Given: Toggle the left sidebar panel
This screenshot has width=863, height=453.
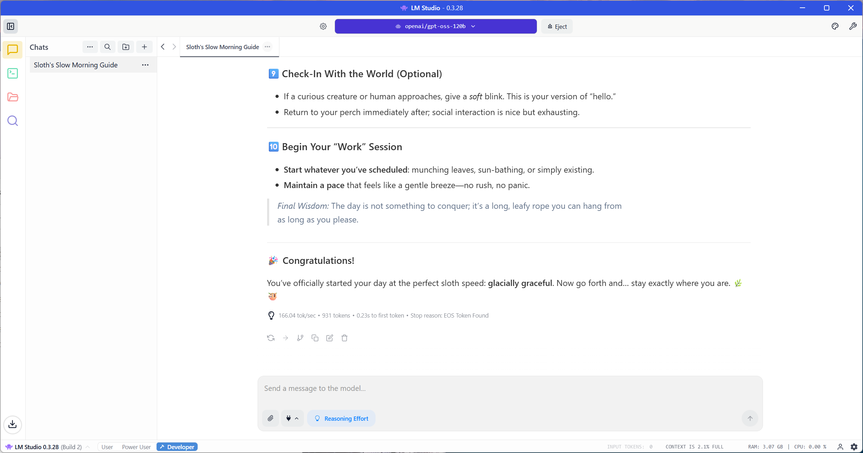Looking at the screenshot, I should pos(11,26).
